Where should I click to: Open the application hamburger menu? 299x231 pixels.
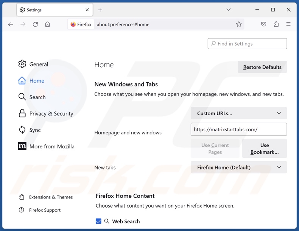288,24
